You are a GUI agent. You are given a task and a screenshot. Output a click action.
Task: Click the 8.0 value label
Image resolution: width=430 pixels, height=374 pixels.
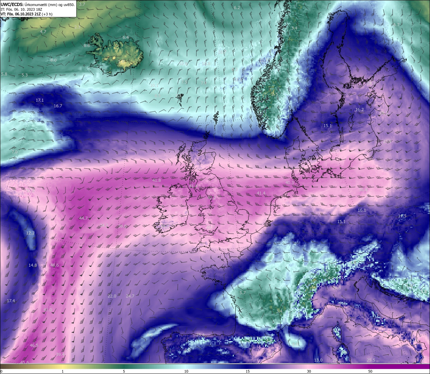[x=53, y=60]
